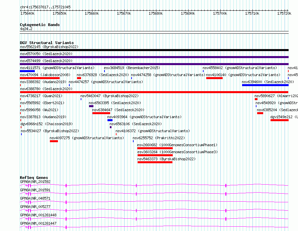The image size is (298, 231).
Task: Click the DGV Structural Variants track title
Action: click(47, 43)
